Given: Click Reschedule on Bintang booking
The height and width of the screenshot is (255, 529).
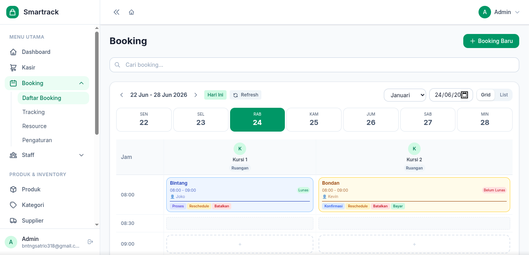Looking at the screenshot, I should [199, 206].
